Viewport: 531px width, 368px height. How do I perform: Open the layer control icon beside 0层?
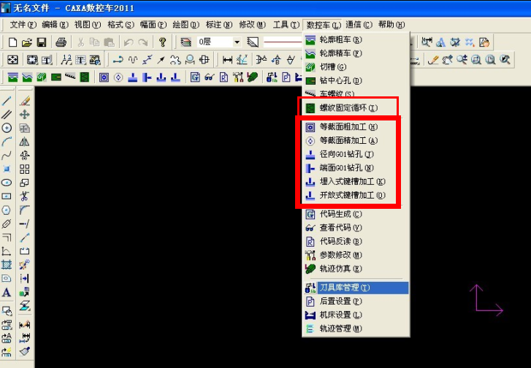click(x=186, y=42)
